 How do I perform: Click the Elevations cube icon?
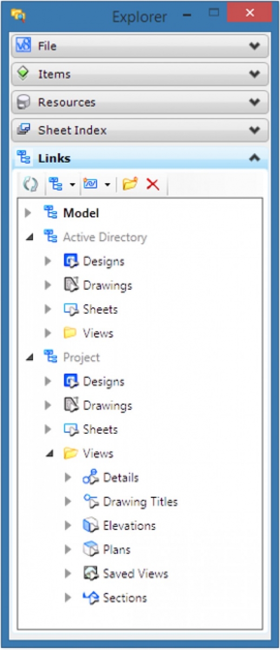click(90, 525)
